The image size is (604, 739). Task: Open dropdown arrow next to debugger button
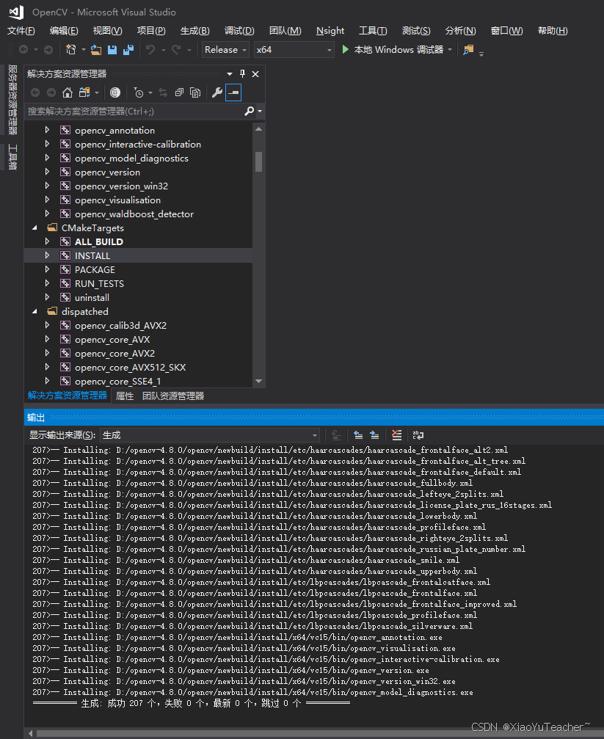(450, 49)
